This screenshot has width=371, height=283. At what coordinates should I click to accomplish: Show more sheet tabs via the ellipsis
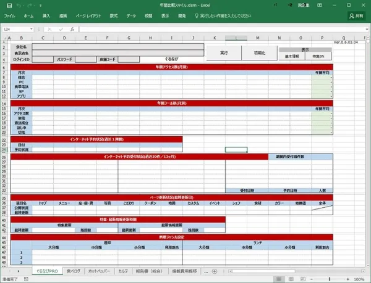pos(206,272)
